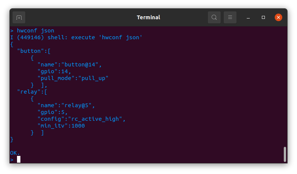Click the "pull_up" pull_mode value
The width and height of the screenshot is (297, 174).
[93, 78]
